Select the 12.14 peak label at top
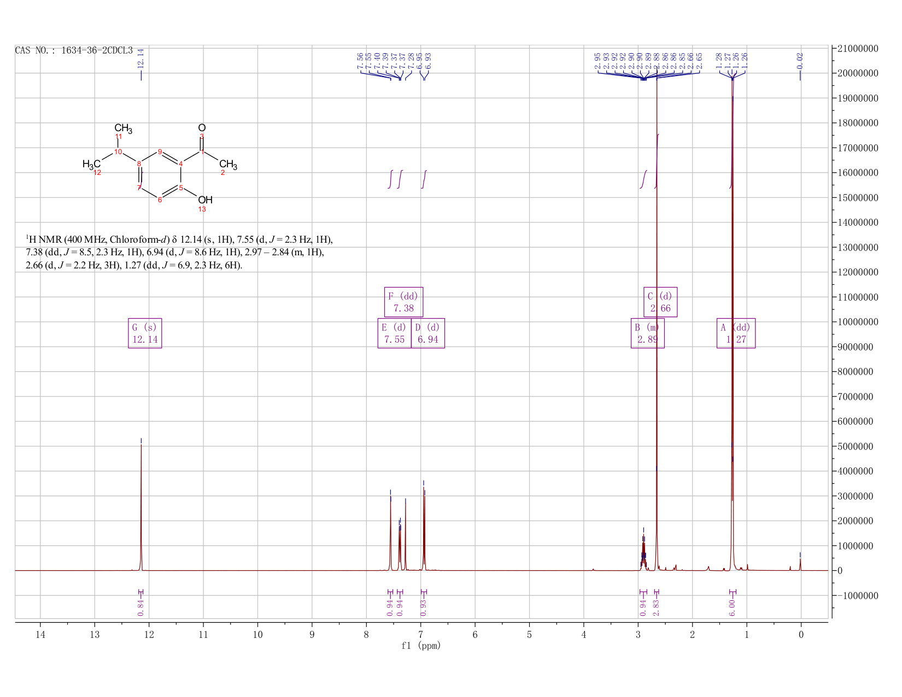The width and height of the screenshot is (902, 697). click(x=140, y=58)
